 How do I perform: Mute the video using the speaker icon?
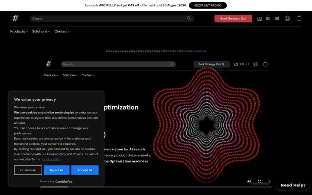tap(249, 181)
